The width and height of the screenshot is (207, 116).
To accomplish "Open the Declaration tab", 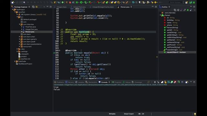I will (x=91, y=82).
